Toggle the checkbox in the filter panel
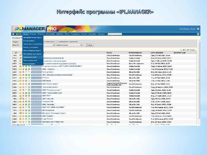Screen dimensions: 207x155 (57, 42)
